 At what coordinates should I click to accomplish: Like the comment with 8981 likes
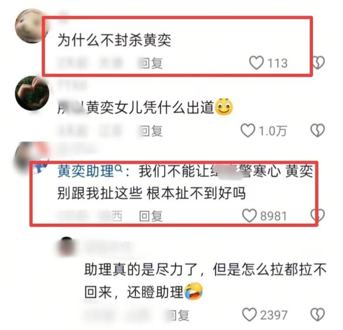[249, 216]
